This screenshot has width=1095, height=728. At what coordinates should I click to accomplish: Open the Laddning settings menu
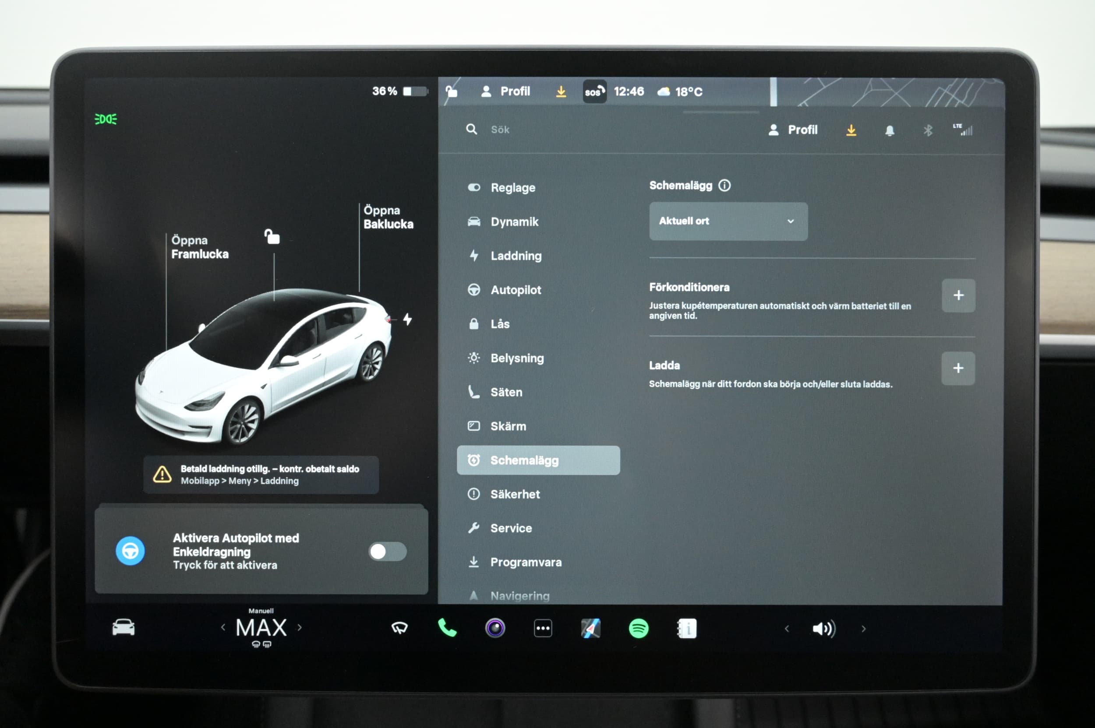click(x=538, y=255)
